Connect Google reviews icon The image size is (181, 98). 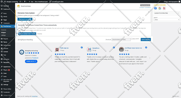160,8
